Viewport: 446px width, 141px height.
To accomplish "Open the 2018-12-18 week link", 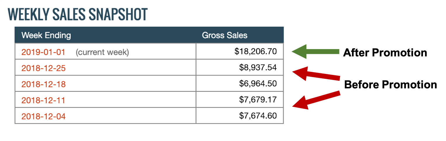I will coord(44,84).
